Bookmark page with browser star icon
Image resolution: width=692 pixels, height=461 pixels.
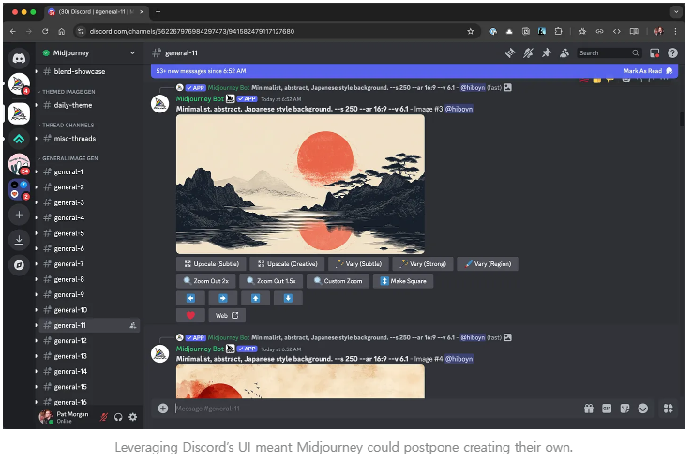(x=471, y=31)
